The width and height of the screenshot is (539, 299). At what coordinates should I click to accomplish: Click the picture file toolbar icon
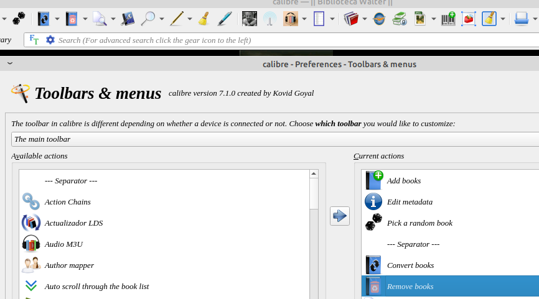pyautogui.click(x=420, y=19)
